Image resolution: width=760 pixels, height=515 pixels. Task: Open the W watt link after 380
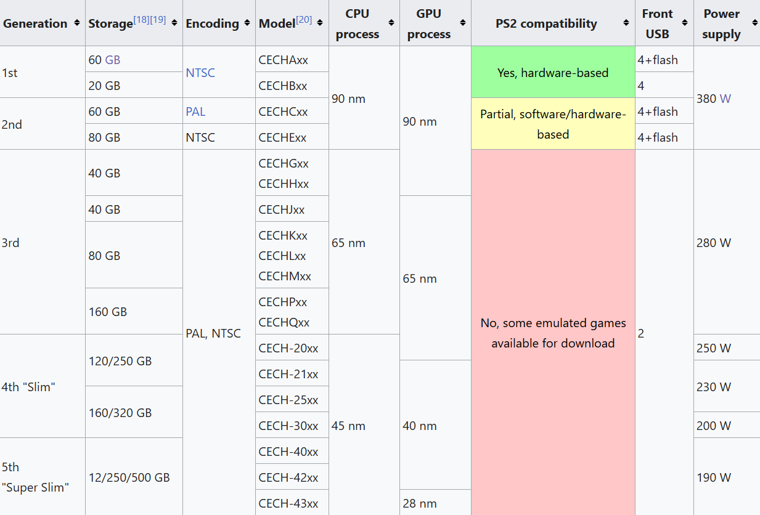(x=725, y=99)
